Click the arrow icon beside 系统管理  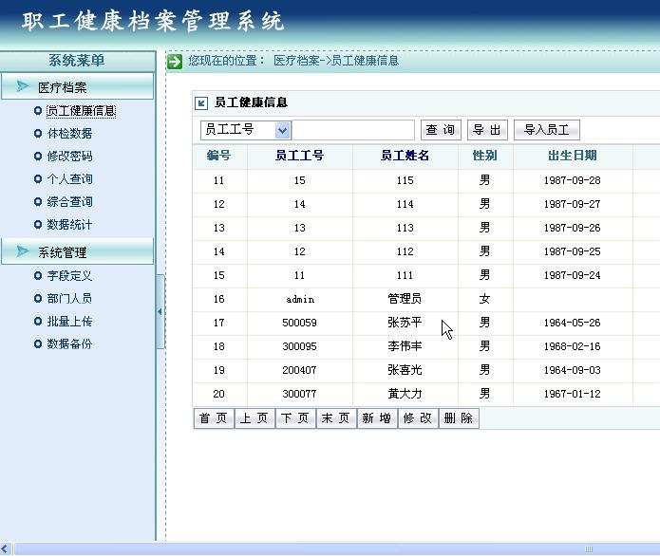(22, 252)
